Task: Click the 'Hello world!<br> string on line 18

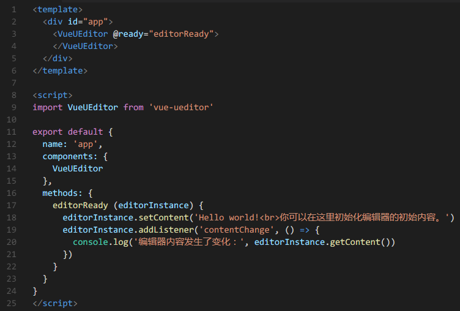Action: (237, 217)
